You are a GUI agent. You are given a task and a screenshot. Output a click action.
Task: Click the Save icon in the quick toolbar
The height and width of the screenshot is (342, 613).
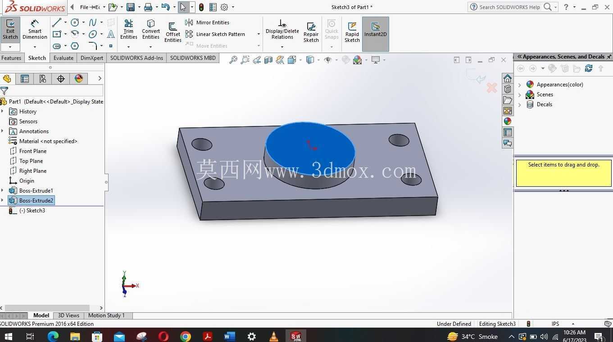coord(131,7)
